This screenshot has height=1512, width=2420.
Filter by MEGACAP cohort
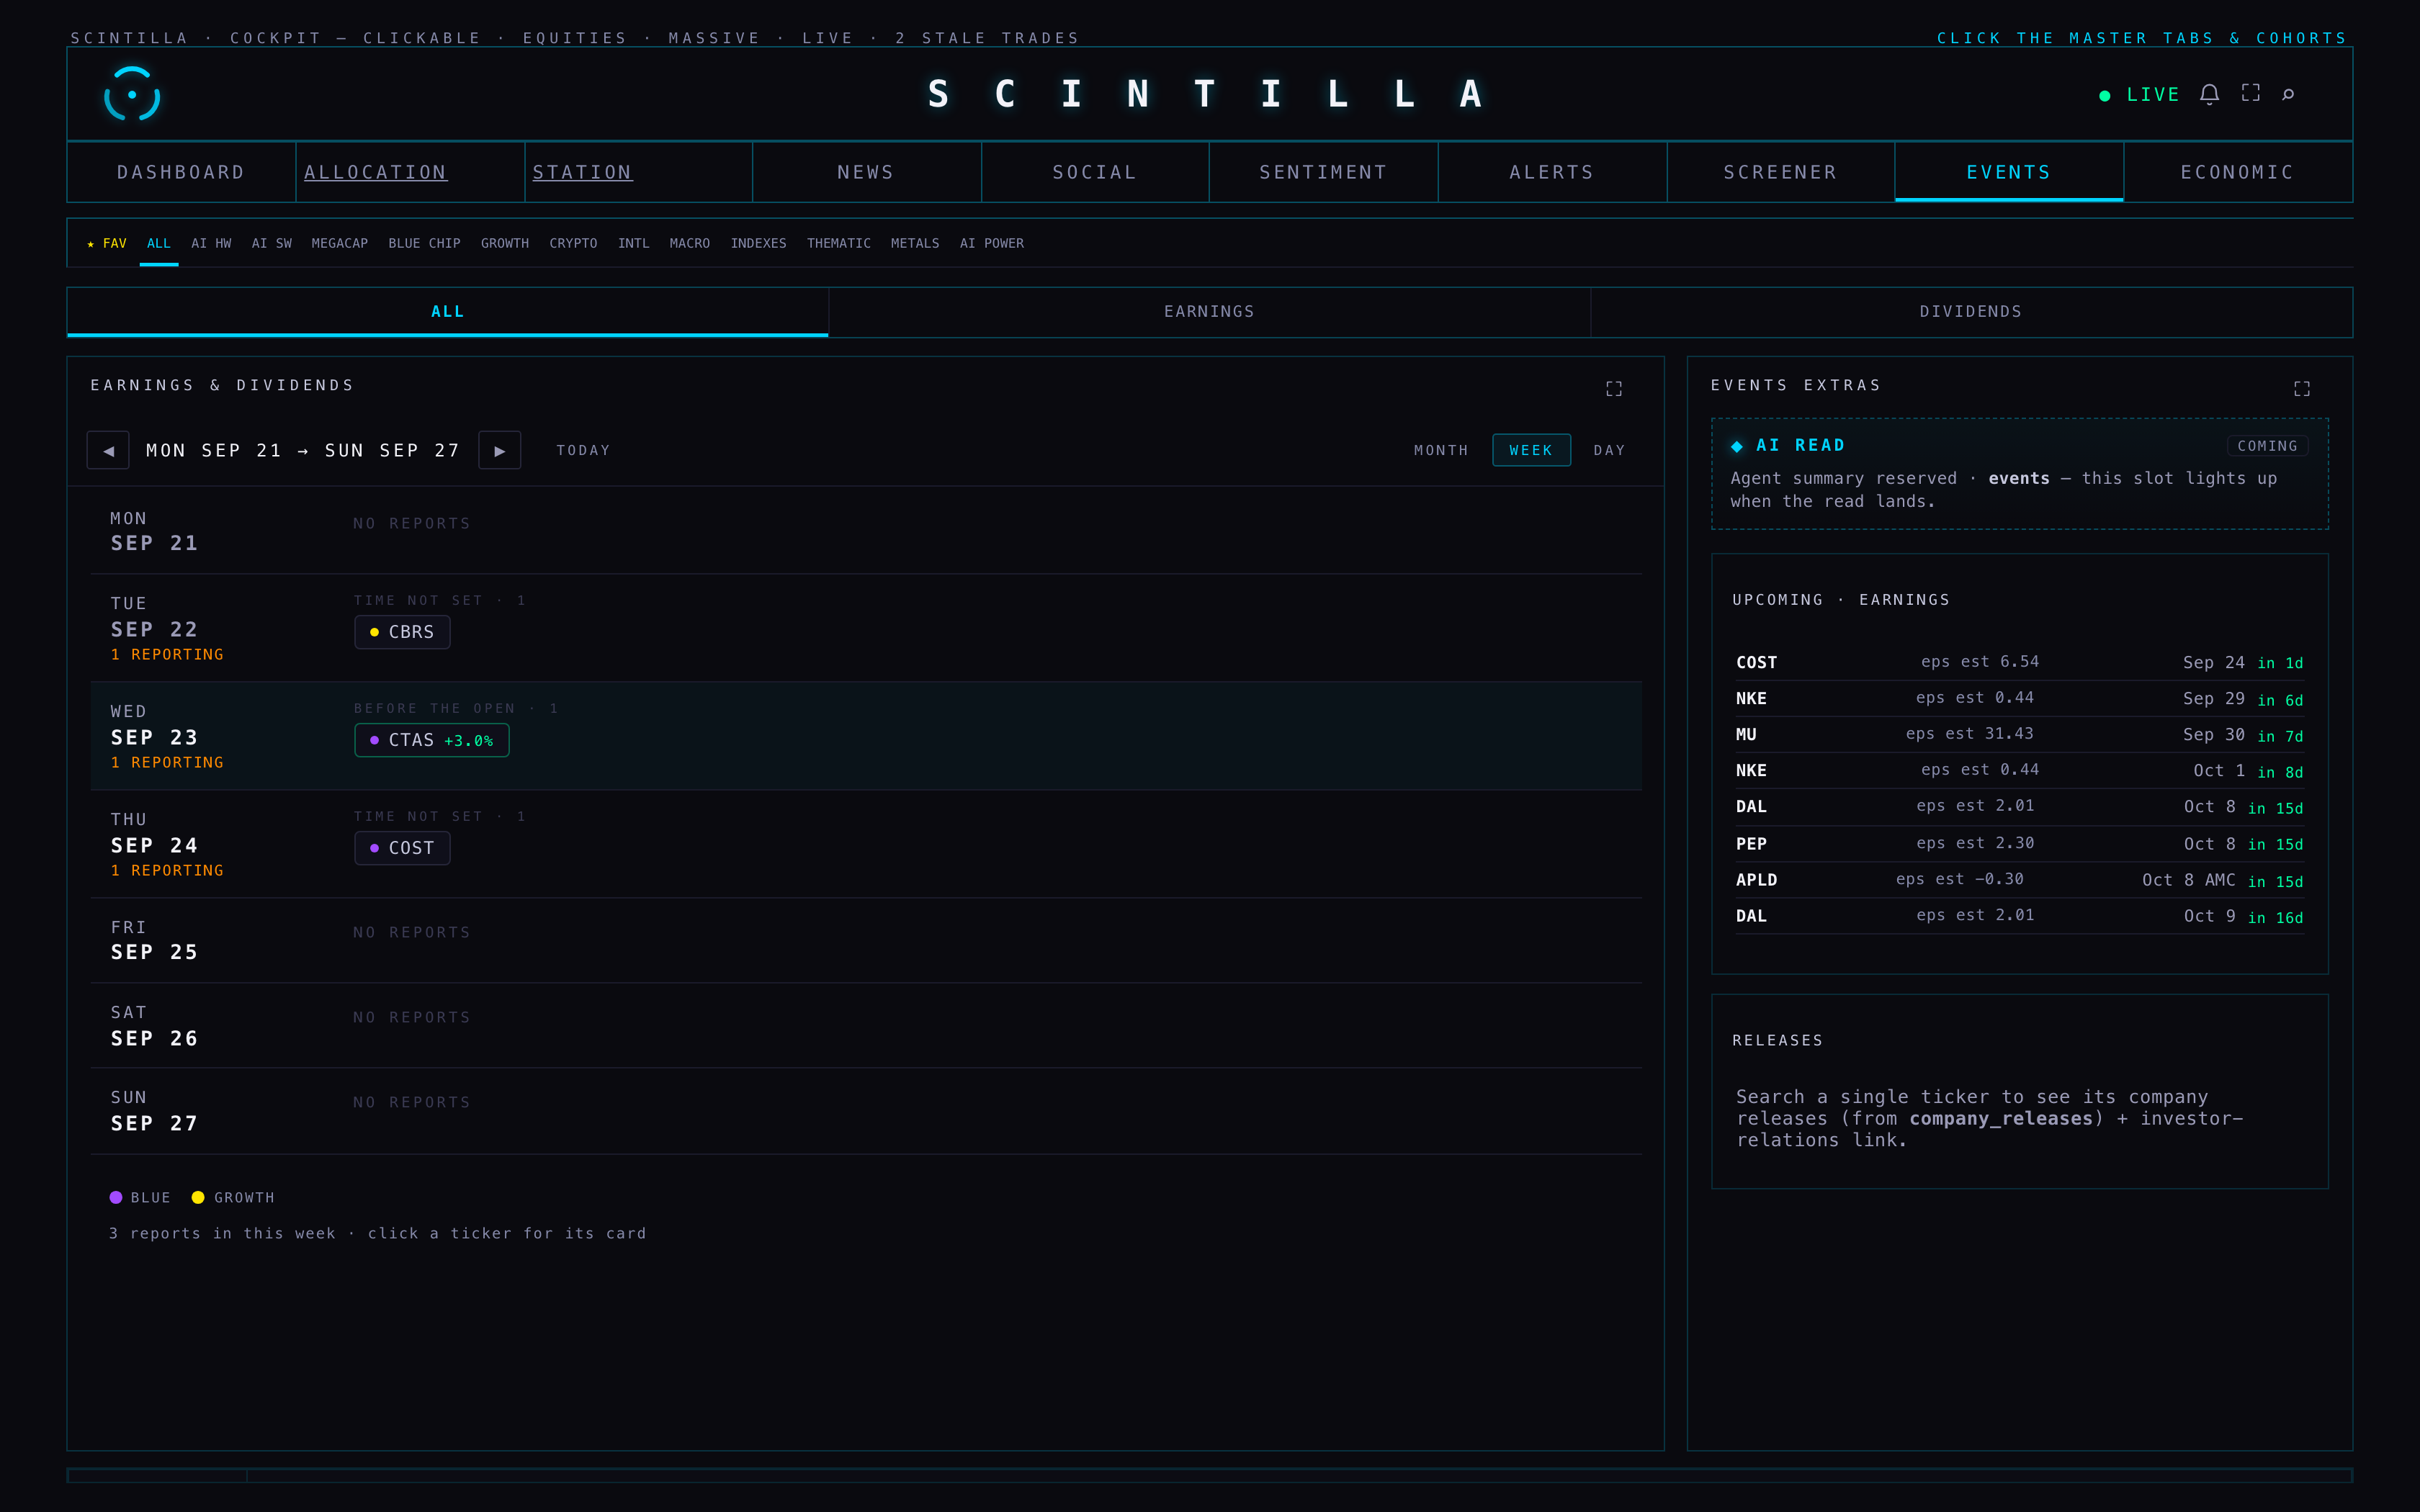click(x=340, y=243)
